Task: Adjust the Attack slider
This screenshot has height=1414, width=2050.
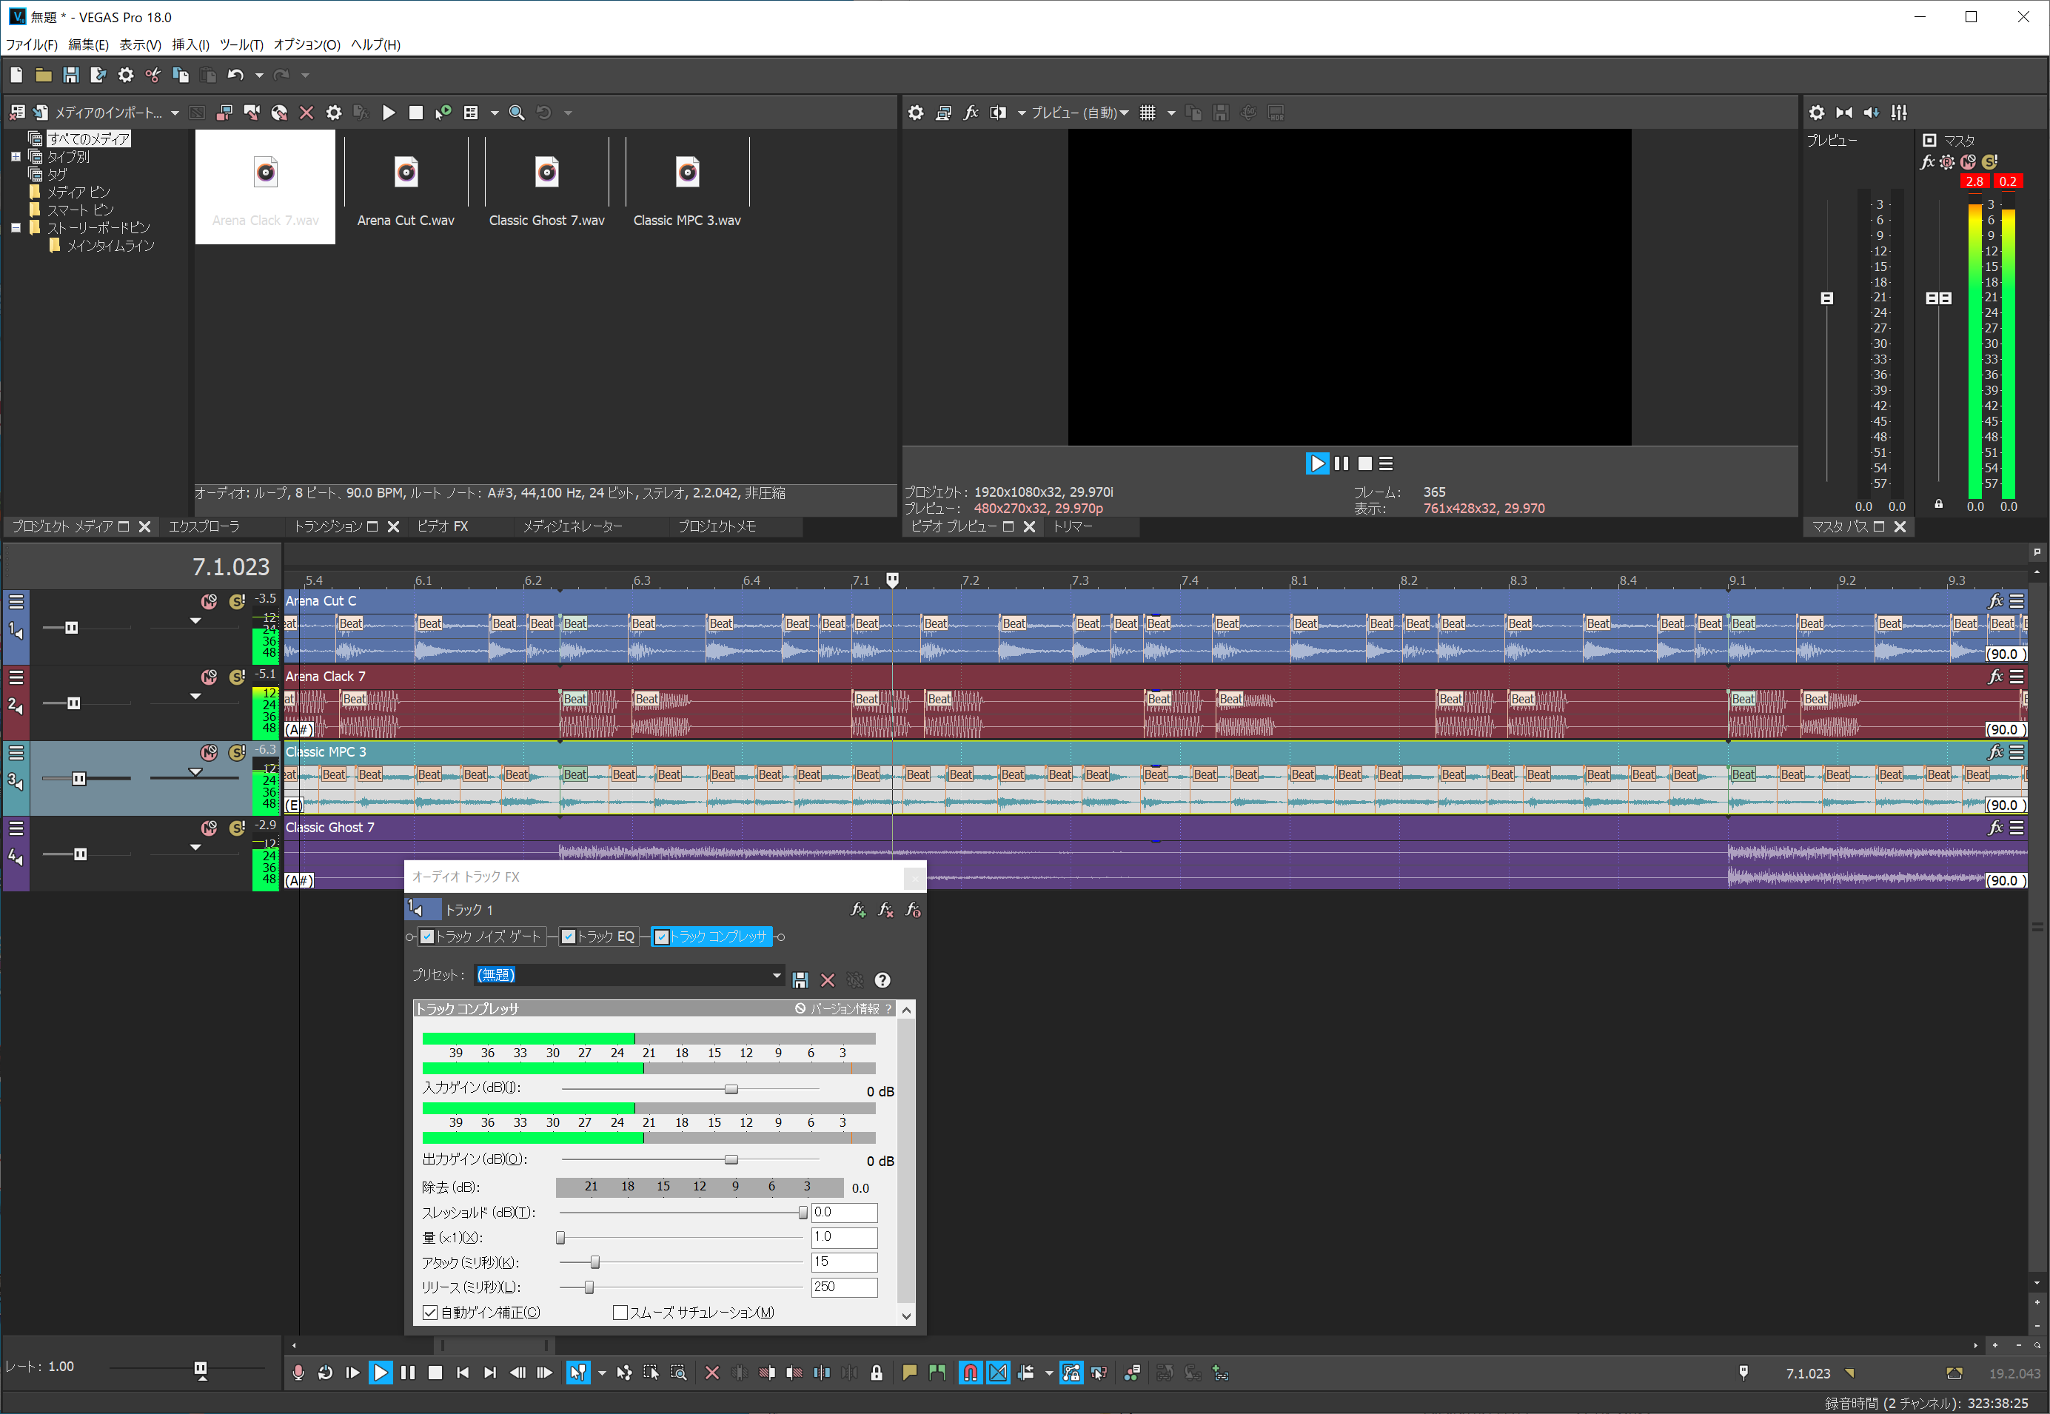Action: pos(594,1261)
